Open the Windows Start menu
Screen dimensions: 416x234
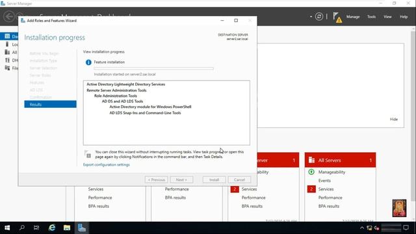point(7,227)
